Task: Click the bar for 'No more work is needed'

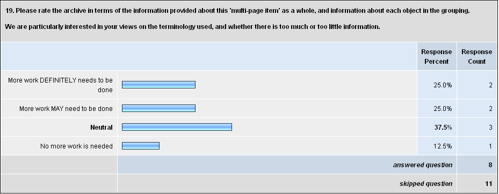Action: point(141,146)
